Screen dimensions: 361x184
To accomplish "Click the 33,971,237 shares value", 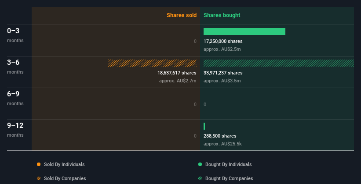I will pyautogui.click(x=223, y=73).
